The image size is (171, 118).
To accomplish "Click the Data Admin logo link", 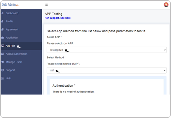I will pyautogui.click(x=10, y=5).
